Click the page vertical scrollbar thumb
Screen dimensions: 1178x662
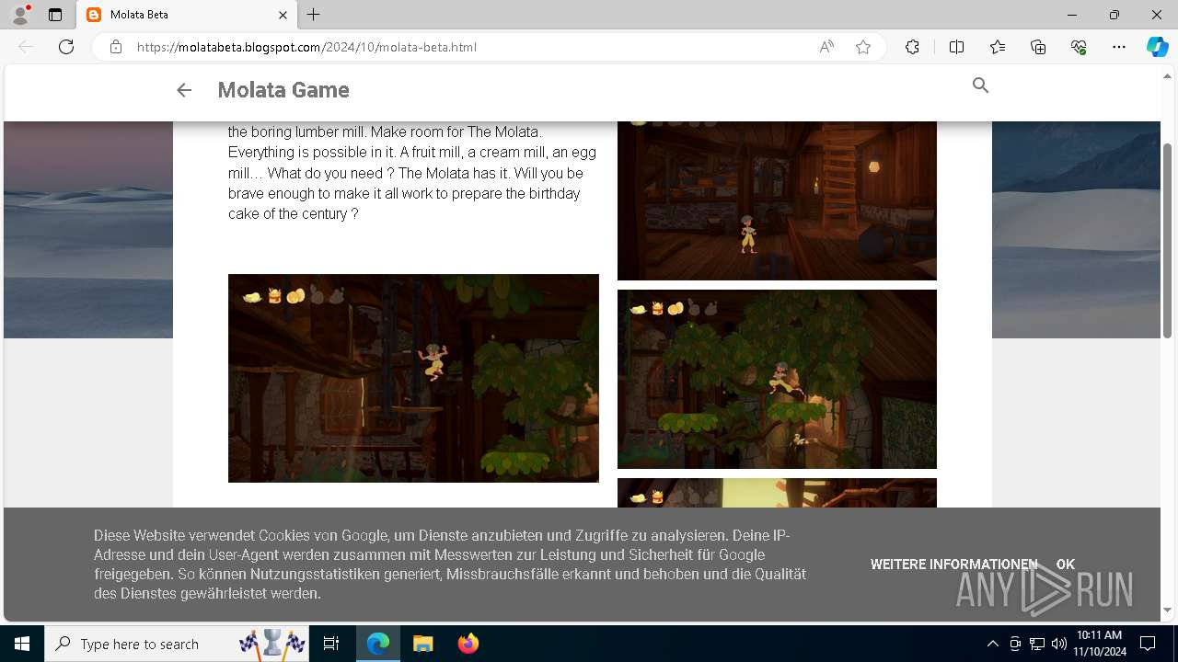(x=1168, y=241)
